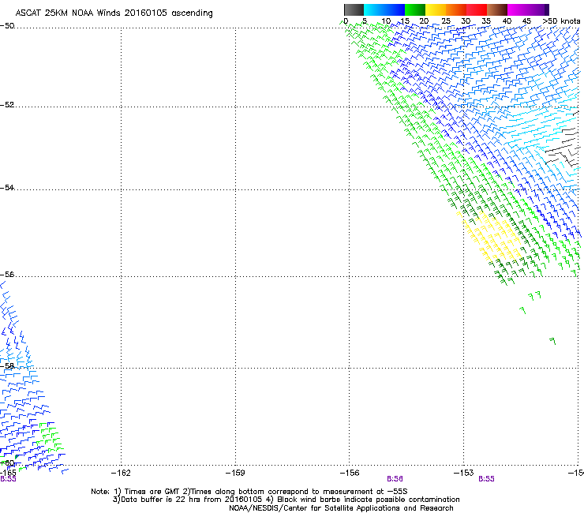
Task: Select the note about measurement at -55S
Action: [295, 492]
